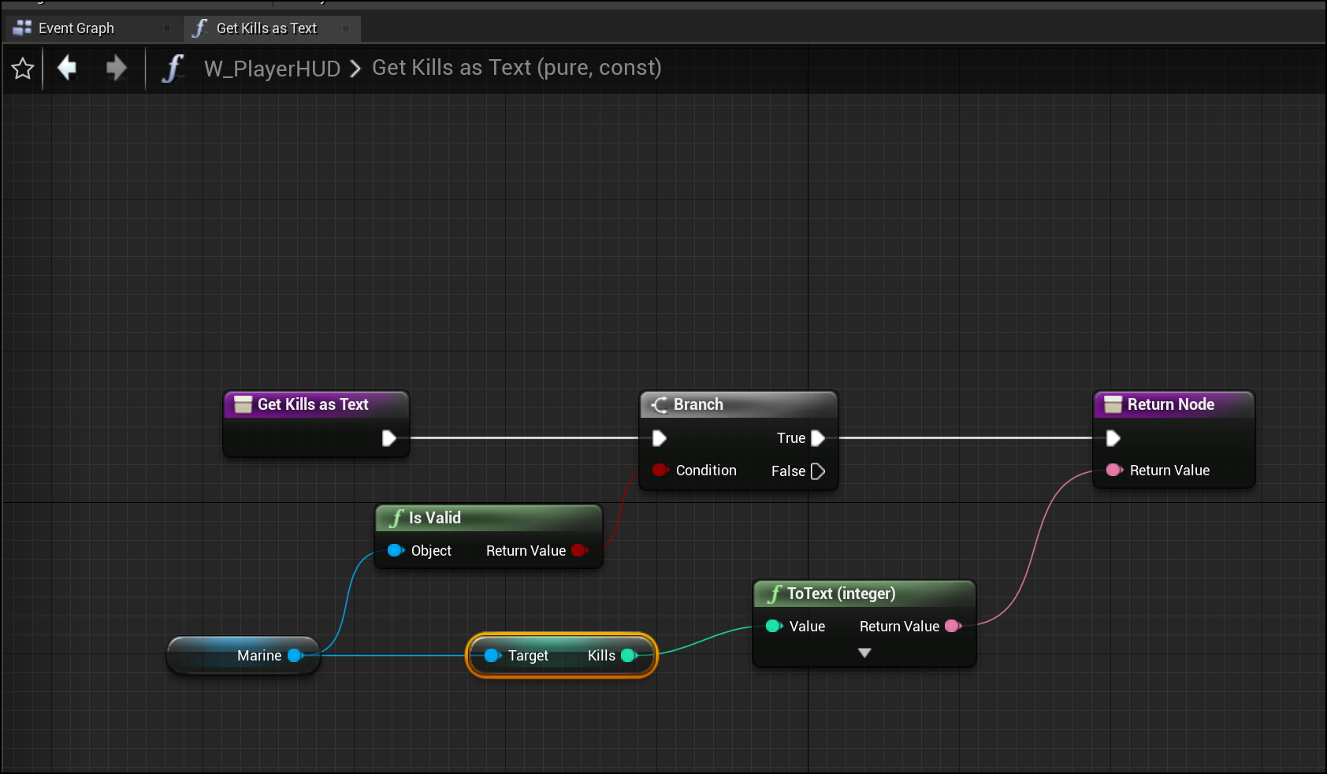Click the ToText Value input pin
Image resolution: width=1327 pixels, height=774 pixels.
click(x=774, y=626)
